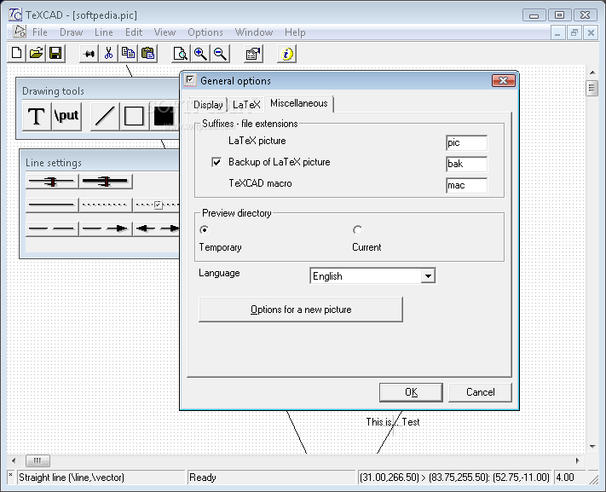Click the Cancel button
The height and width of the screenshot is (492, 606).
coord(480,392)
